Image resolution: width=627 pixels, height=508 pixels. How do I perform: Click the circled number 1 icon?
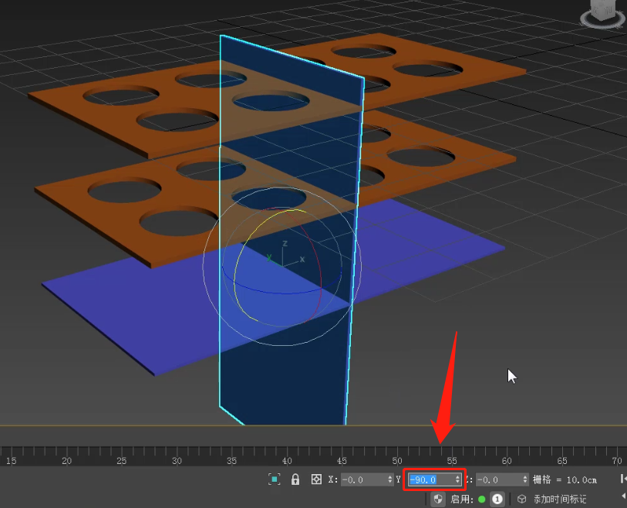point(497,500)
